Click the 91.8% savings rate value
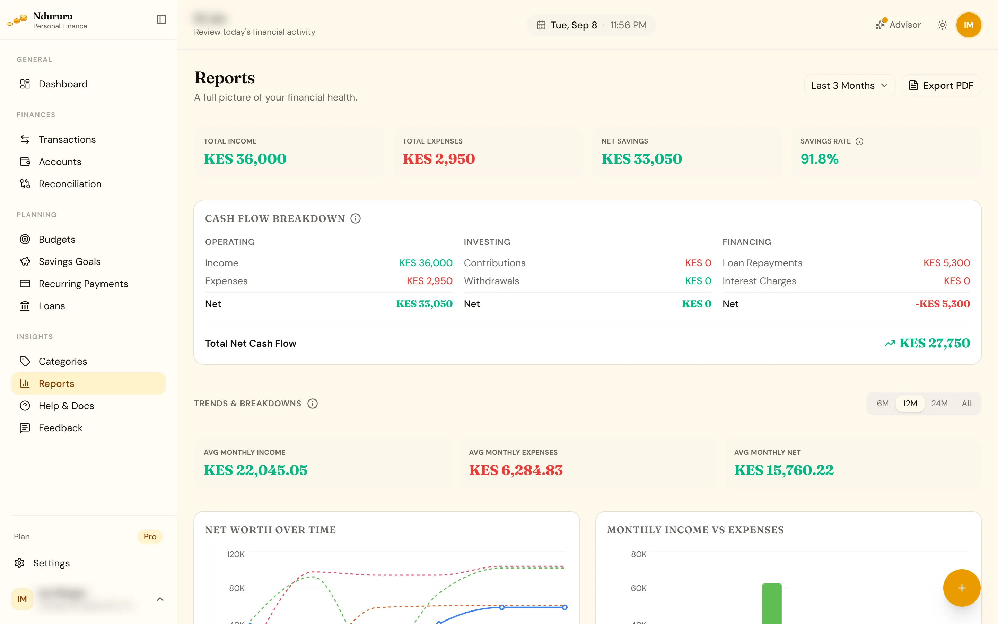 point(819,159)
